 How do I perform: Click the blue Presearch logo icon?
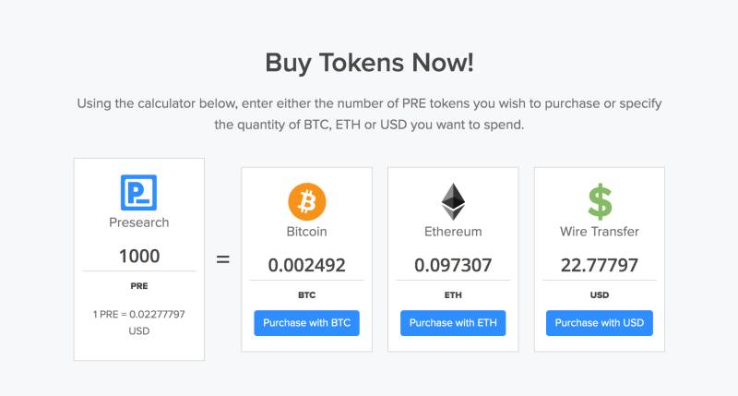click(x=139, y=193)
